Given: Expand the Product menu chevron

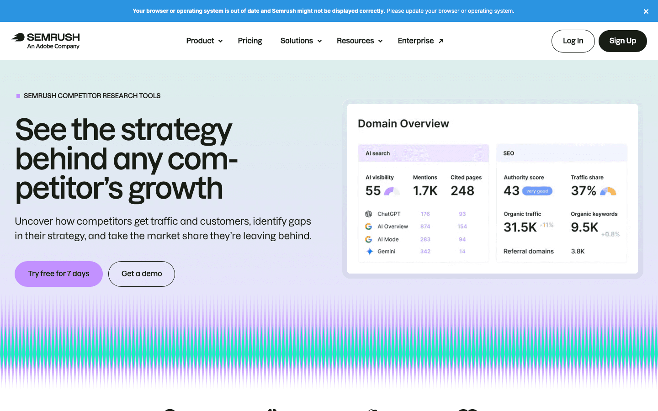Looking at the screenshot, I should [220, 41].
